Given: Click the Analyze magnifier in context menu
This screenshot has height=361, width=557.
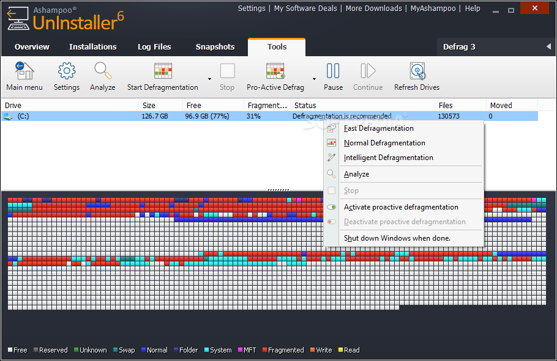Looking at the screenshot, I should point(331,173).
